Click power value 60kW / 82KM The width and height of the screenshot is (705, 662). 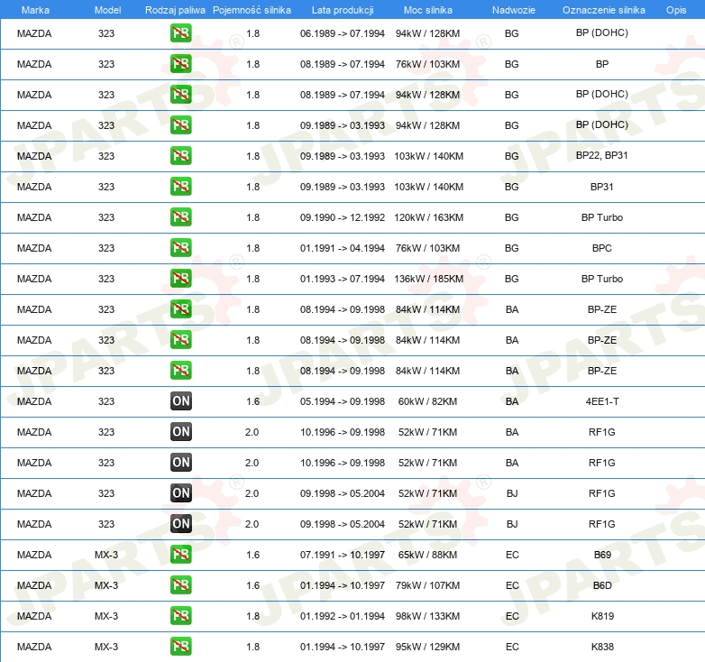click(427, 401)
